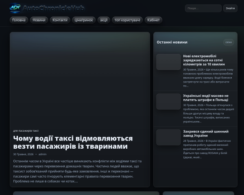Open the AutoChronicleHub site title link

tap(54, 8)
